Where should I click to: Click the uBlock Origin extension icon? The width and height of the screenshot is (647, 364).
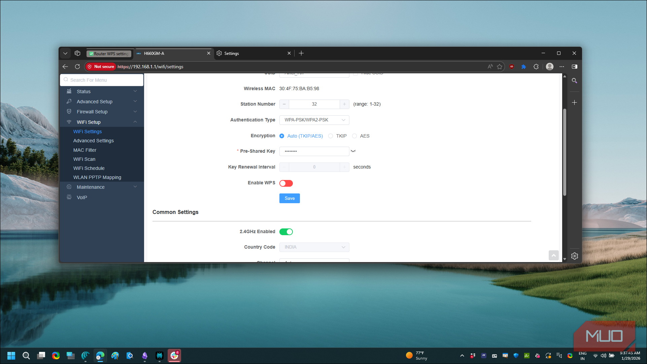pyautogui.click(x=512, y=67)
